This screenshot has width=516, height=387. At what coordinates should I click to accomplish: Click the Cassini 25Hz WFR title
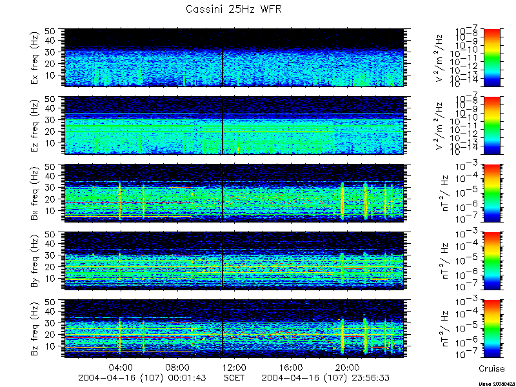pos(233,9)
